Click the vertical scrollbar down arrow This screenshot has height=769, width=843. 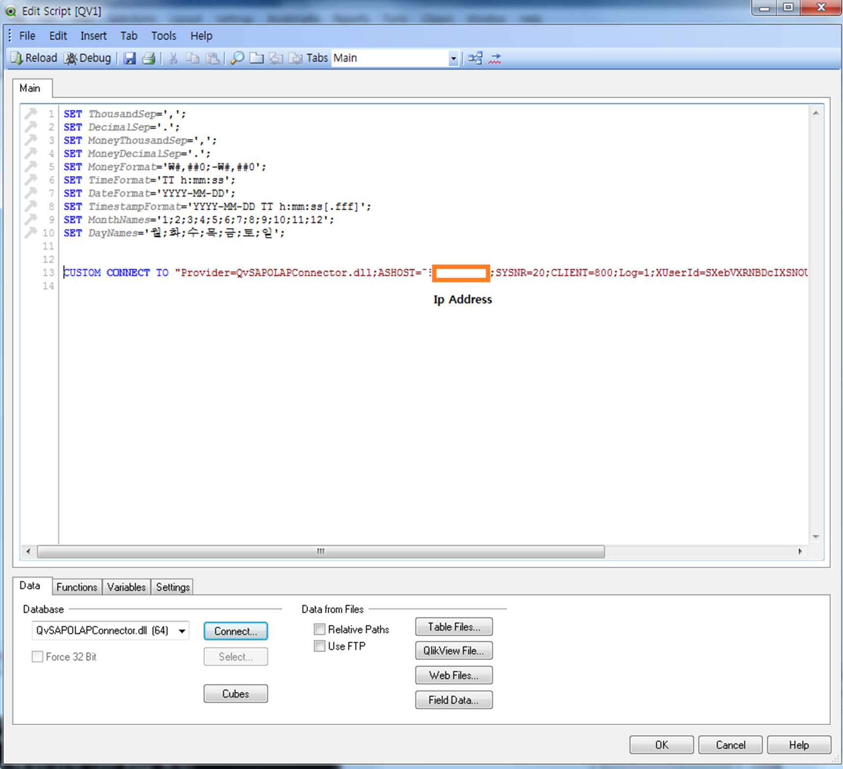pyautogui.click(x=815, y=537)
